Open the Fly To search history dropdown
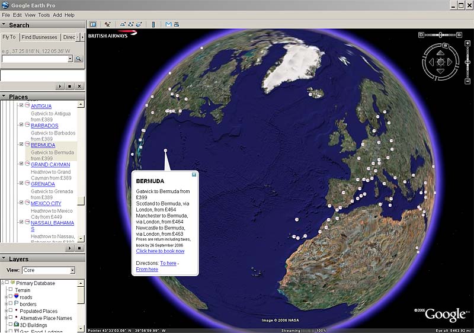The height and width of the screenshot is (333, 474). (70, 59)
